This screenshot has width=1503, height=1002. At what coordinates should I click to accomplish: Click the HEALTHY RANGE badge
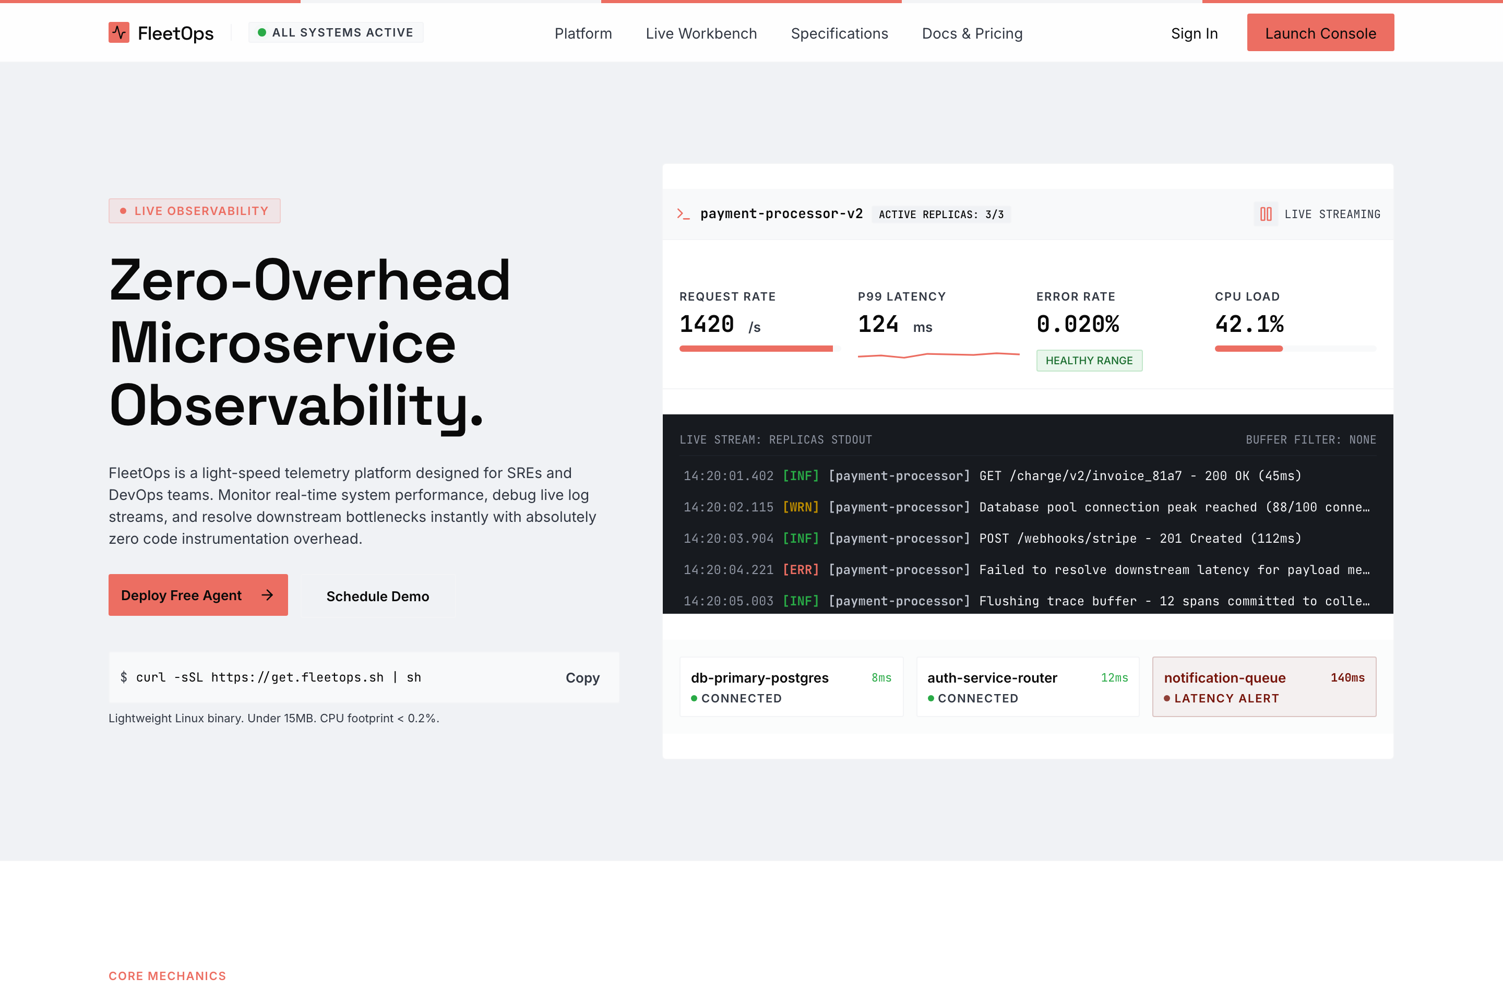(x=1089, y=361)
